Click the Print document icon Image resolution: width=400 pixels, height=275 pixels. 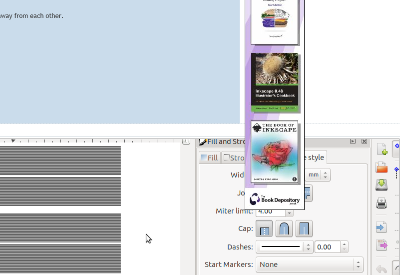point(382,203)
